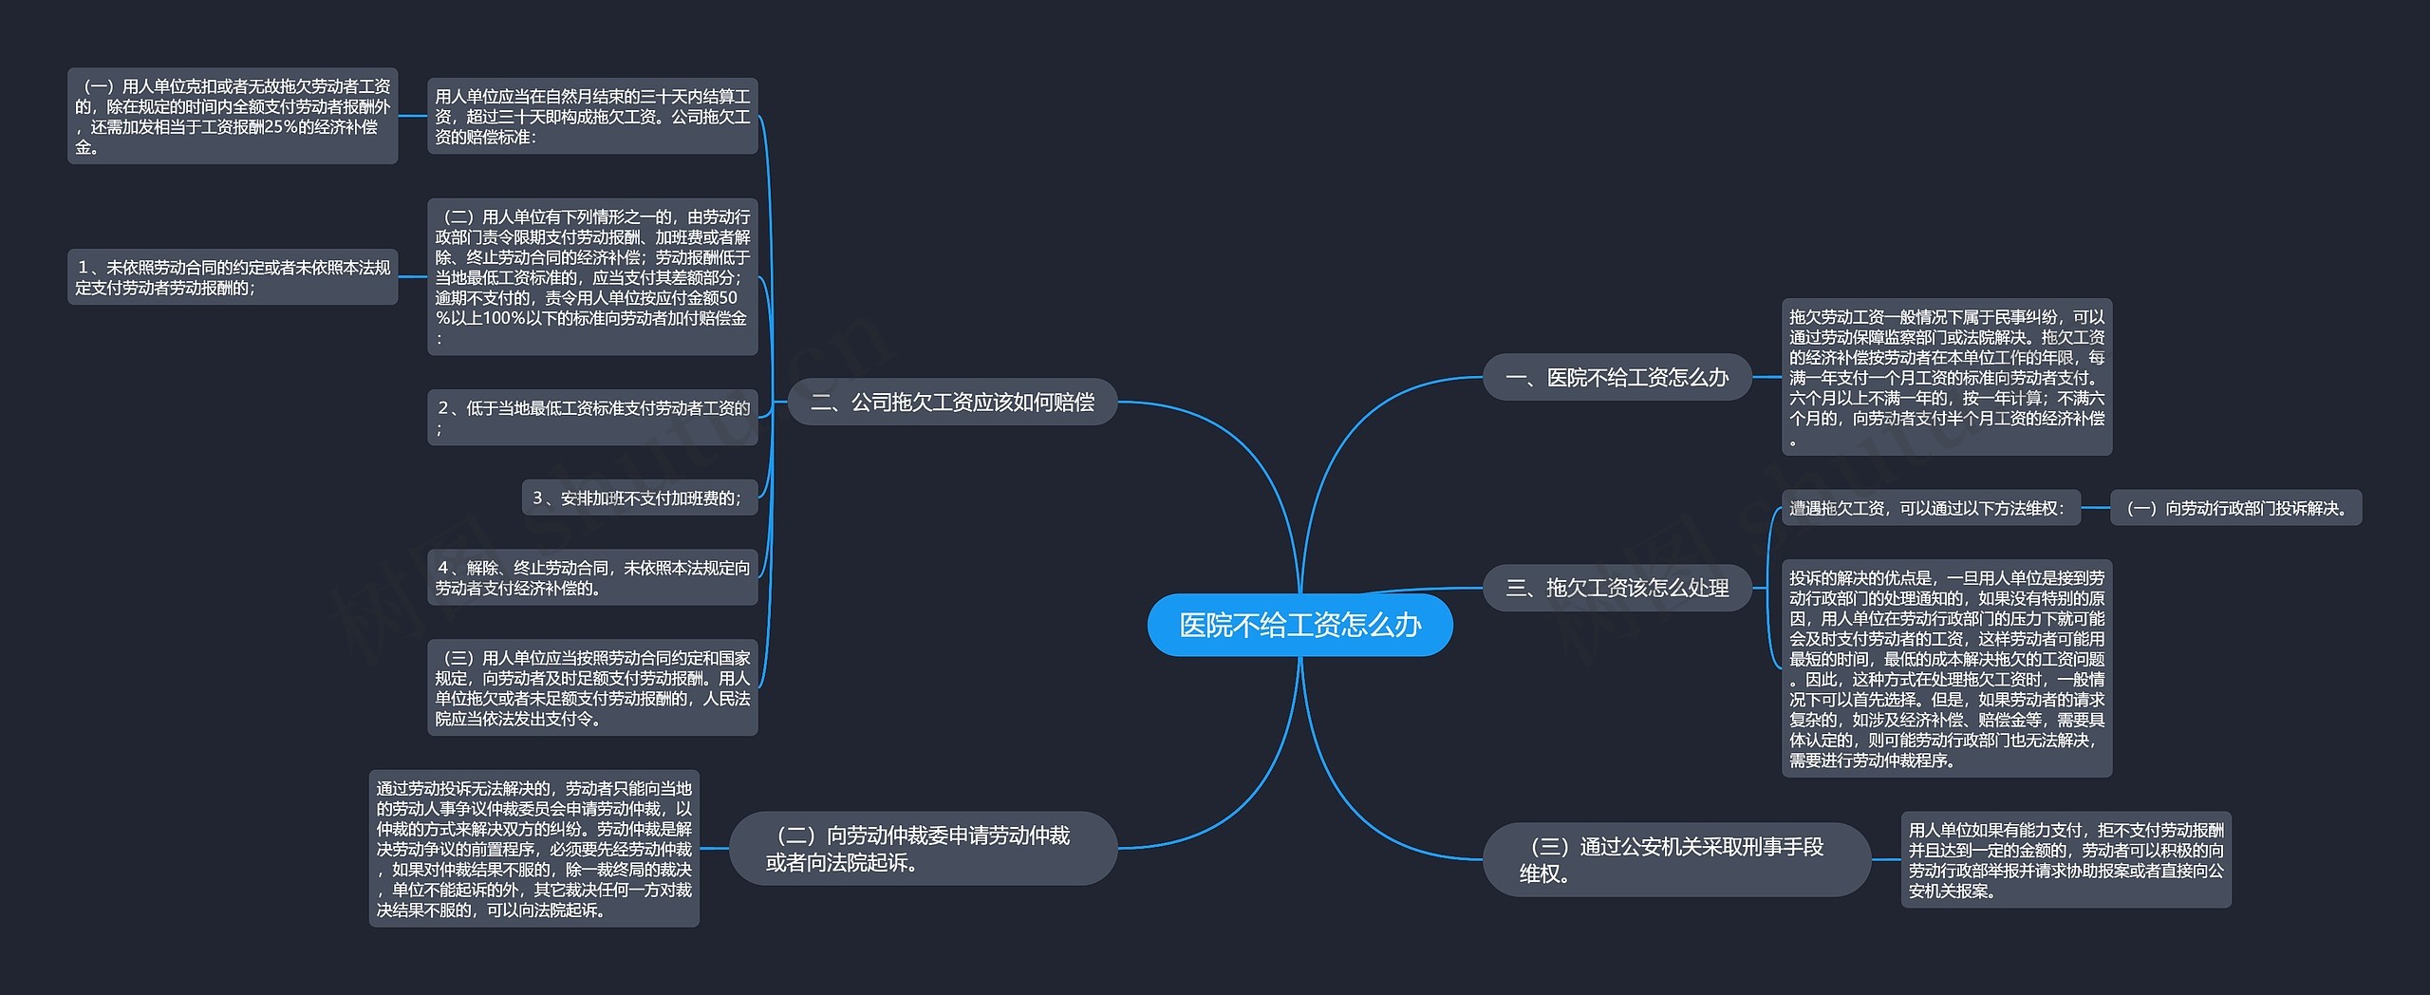Viewport: 2430px width, 995px height.
Task: Select the item 3、安排加班不支付加班费的
Action: [x=639, y=497]
